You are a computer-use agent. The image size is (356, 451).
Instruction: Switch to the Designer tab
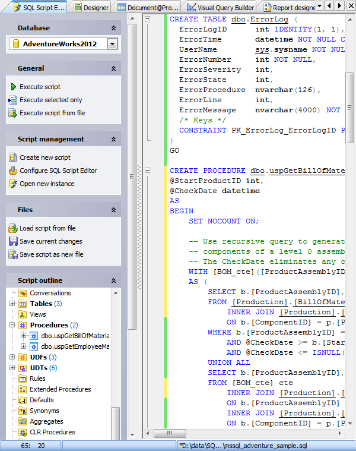click(91, 7)
